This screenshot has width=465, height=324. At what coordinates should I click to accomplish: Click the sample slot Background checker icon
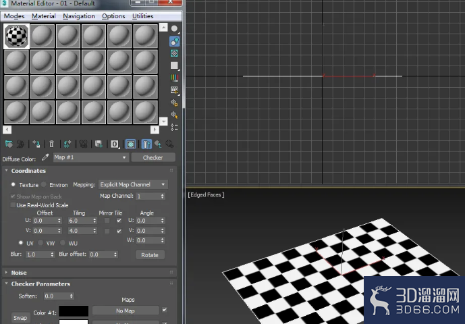point(174,53)
